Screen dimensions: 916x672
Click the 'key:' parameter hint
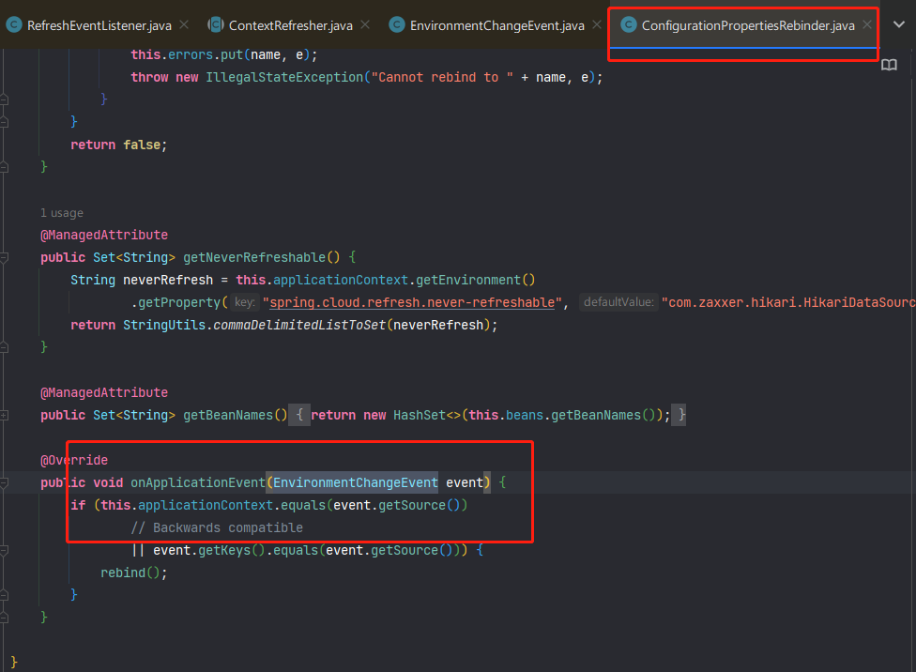click(244, 302)
